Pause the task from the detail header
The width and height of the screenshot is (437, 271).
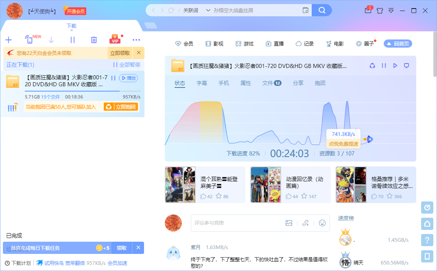tap(384, 66)
